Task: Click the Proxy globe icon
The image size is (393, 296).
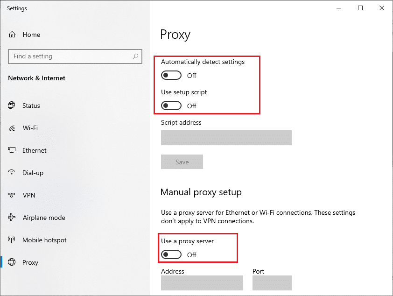Action: tap(11, 262)
